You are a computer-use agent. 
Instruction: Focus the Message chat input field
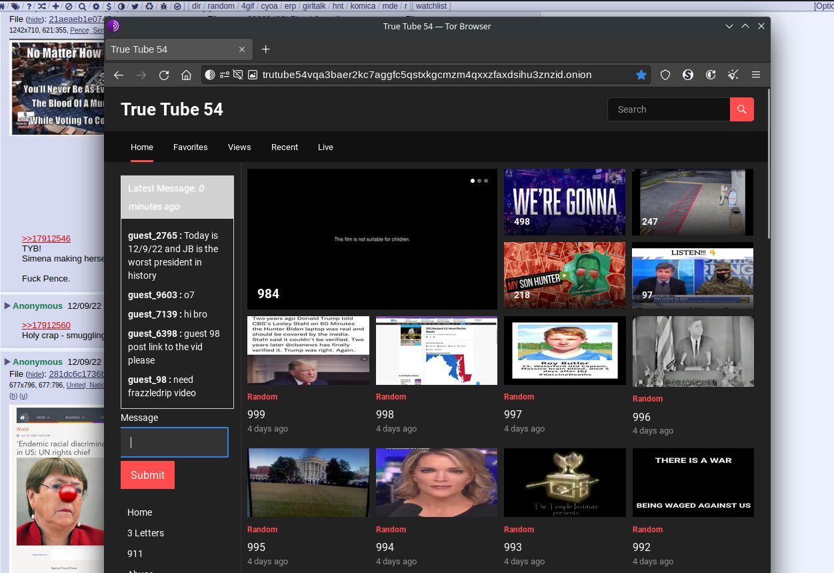pyautogui.click(x=175, y=442)
